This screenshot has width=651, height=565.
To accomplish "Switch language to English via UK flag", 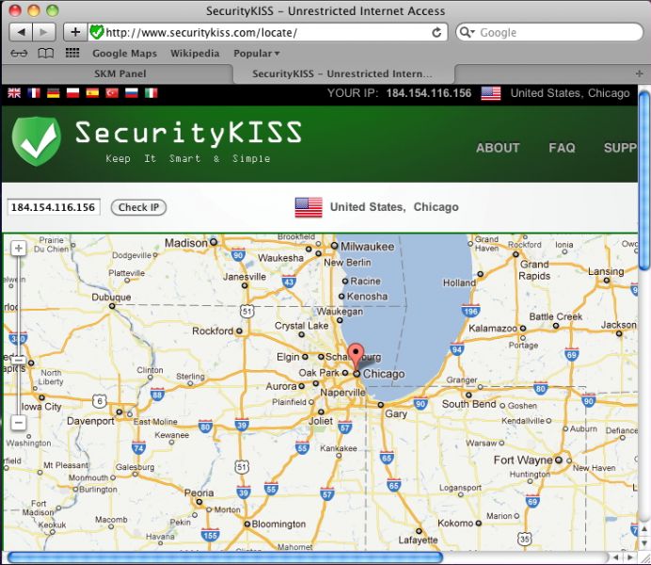I will 14,92.
